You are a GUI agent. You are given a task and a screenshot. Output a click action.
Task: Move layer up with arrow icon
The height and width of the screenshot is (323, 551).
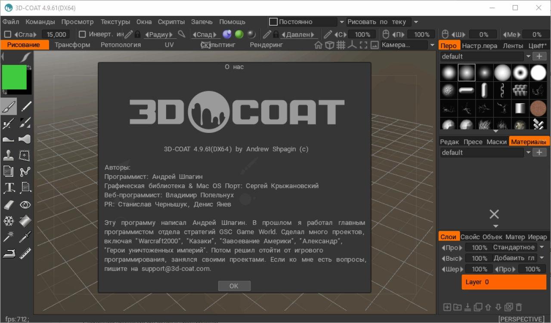[488, 307]
